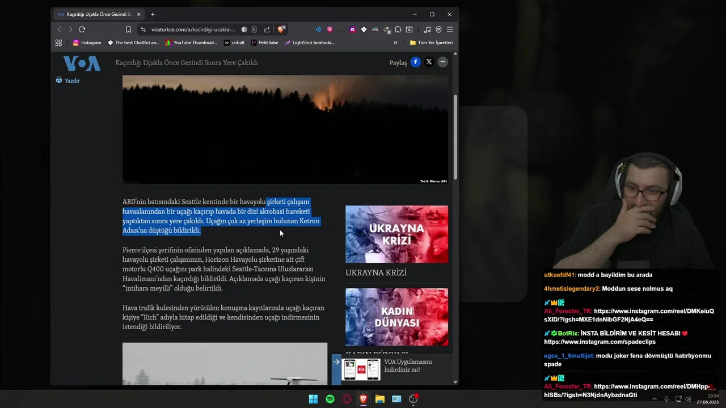726x408 pixels.
Task: Open Spotify from the taskbar
Action: 330,399
